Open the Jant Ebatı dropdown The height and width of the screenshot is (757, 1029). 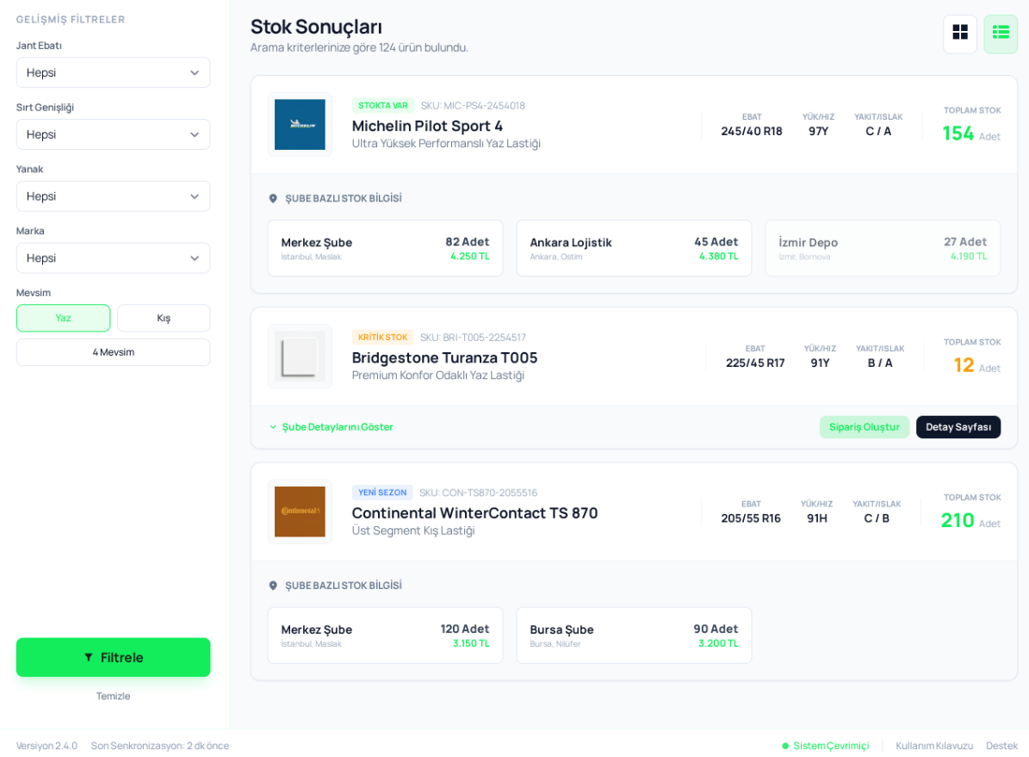point(113,72)
